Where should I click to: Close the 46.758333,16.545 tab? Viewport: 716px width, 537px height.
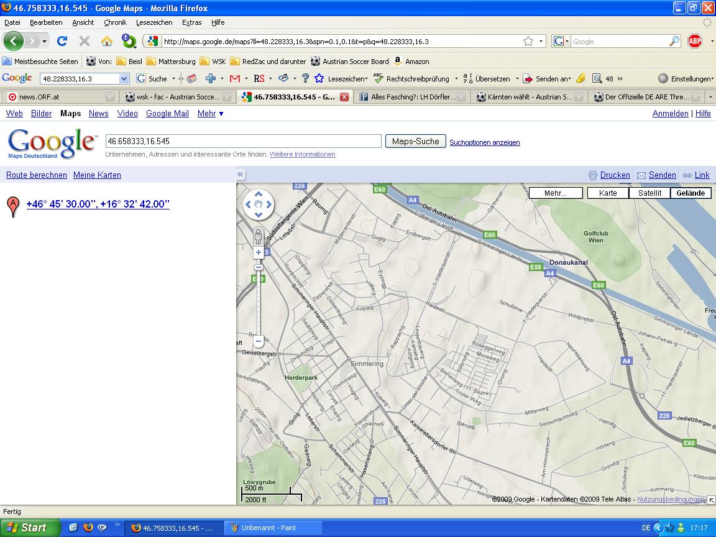[344, 97]
